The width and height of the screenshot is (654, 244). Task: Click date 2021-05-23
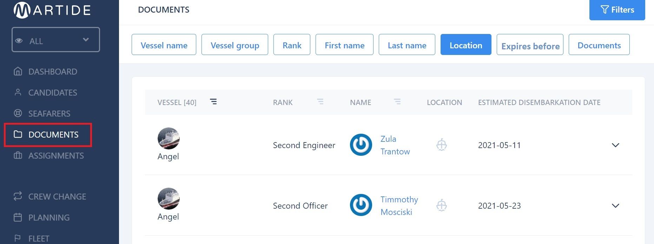[x=499, y=206]
